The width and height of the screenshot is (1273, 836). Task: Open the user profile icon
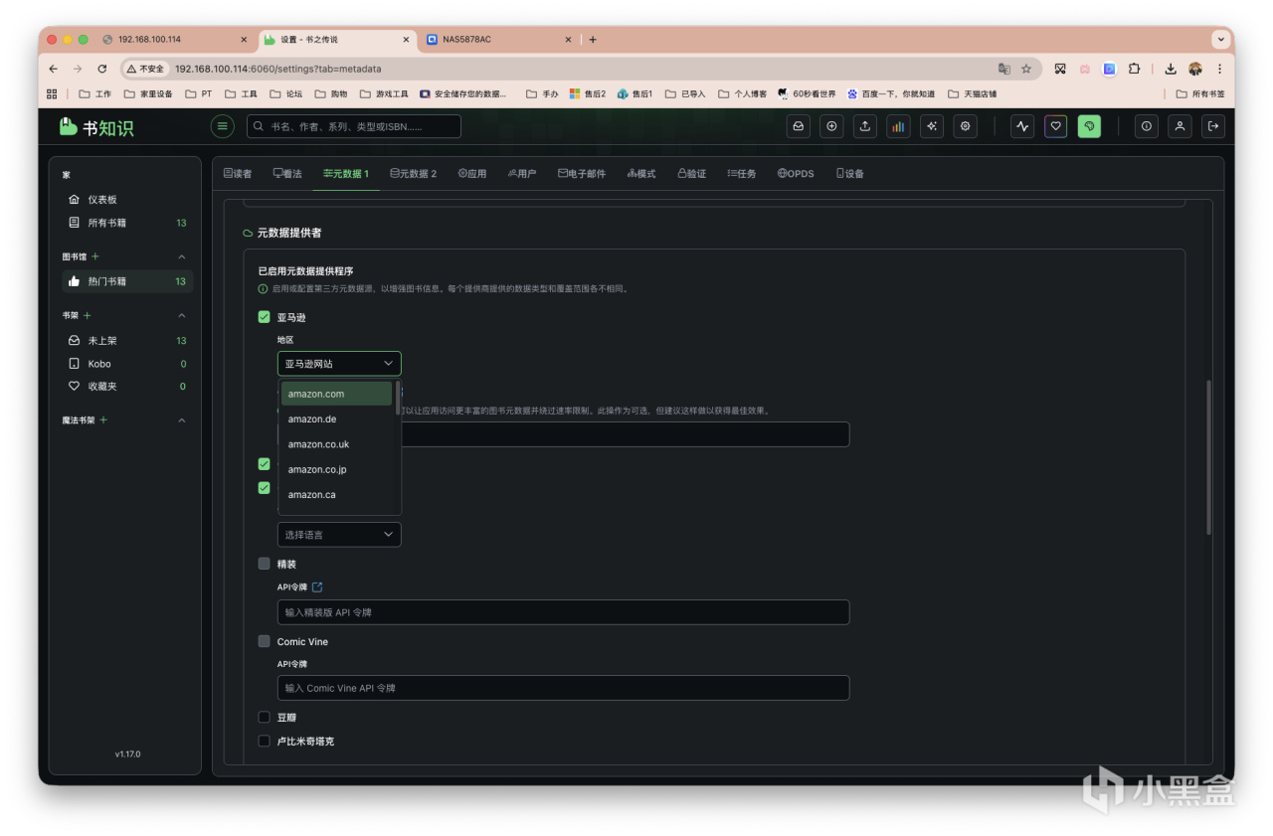[1180, 126]
